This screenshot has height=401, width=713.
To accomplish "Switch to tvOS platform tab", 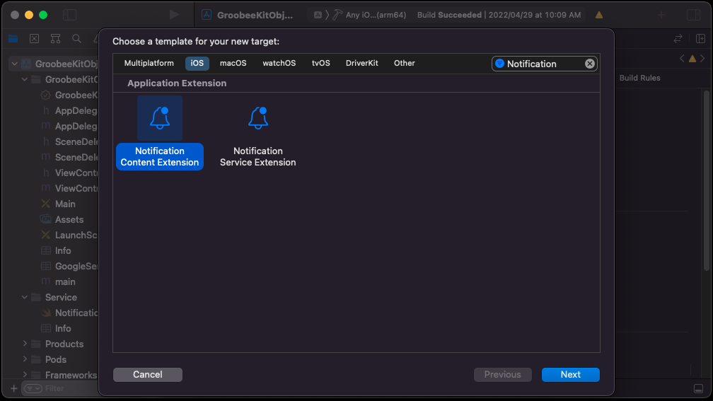I will point(320,63).
